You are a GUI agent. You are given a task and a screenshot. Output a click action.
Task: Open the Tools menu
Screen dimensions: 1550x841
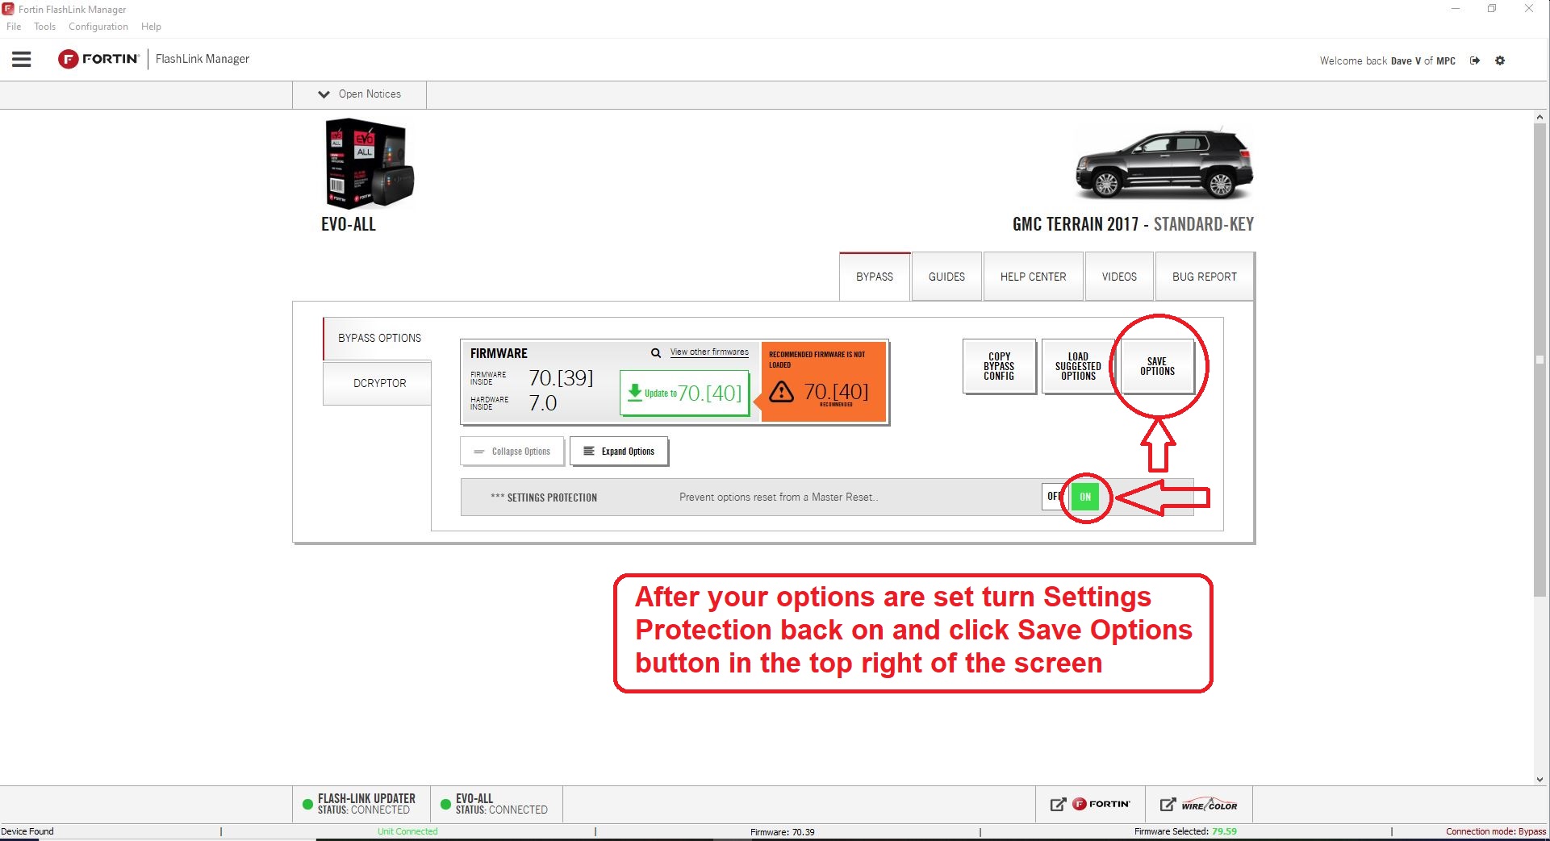click(44, 27)
